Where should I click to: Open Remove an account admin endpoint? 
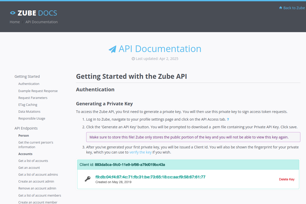pyautogui.click(x=37, y=188)
